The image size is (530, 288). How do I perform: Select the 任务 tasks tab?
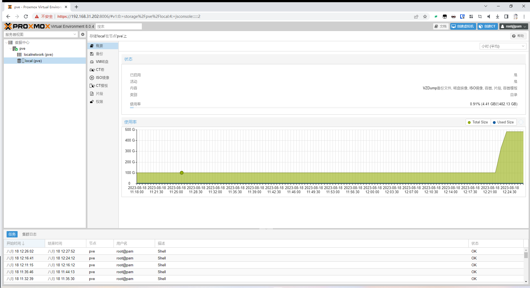pyautogui.click(x=12, y=234)
